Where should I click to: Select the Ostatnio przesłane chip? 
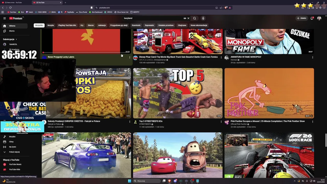coord(166,25)
